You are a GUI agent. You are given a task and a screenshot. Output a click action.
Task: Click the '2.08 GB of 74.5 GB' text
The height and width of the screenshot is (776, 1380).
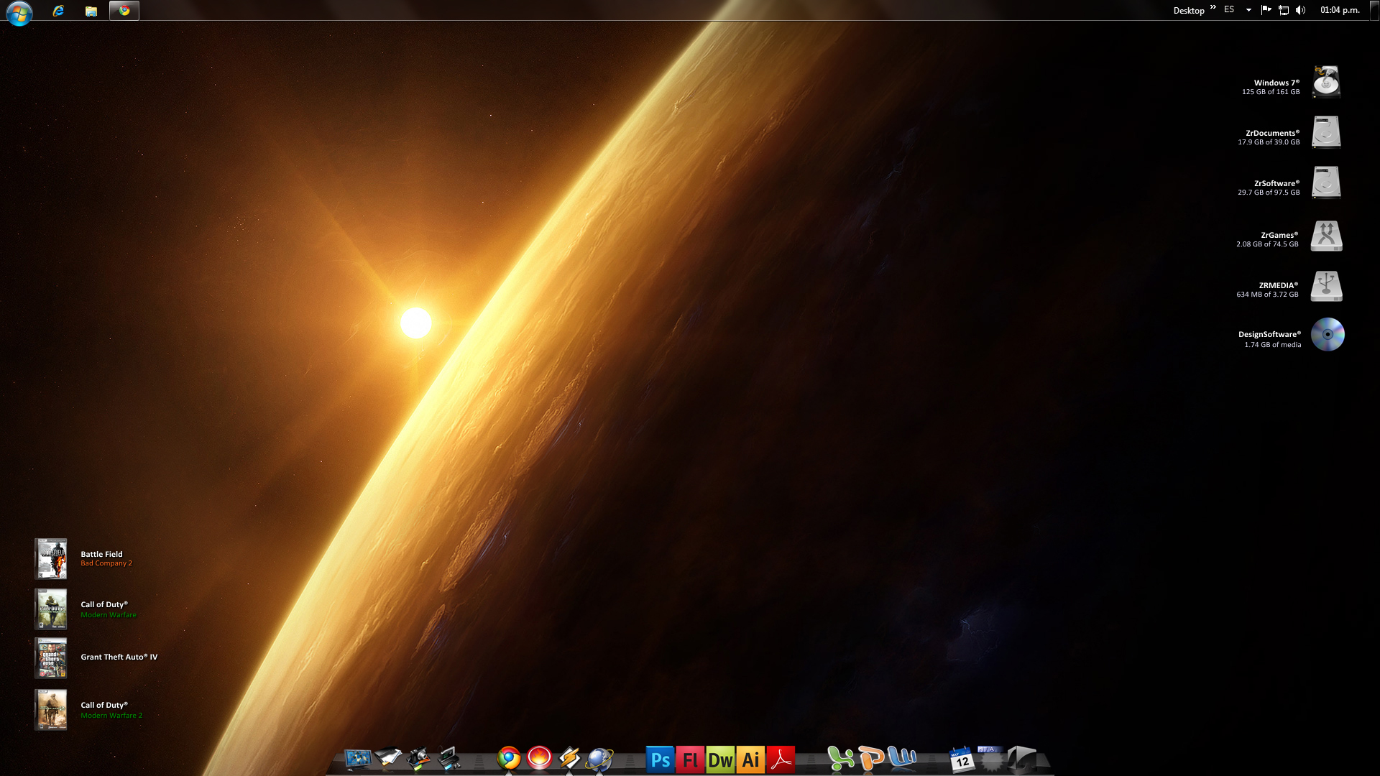[1267, 244]
